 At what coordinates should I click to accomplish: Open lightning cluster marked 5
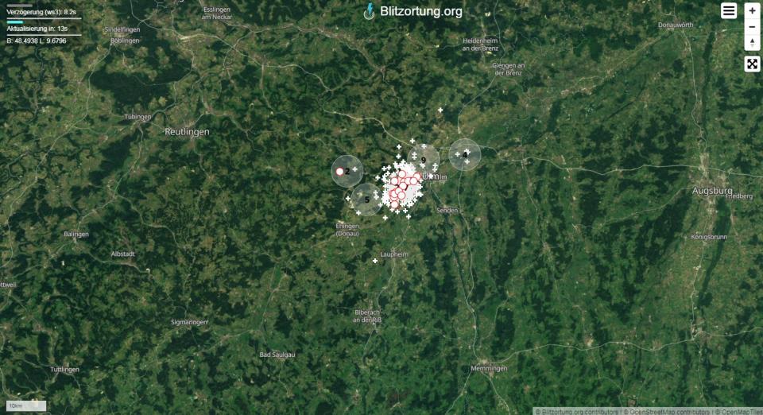tap(367, 200)
